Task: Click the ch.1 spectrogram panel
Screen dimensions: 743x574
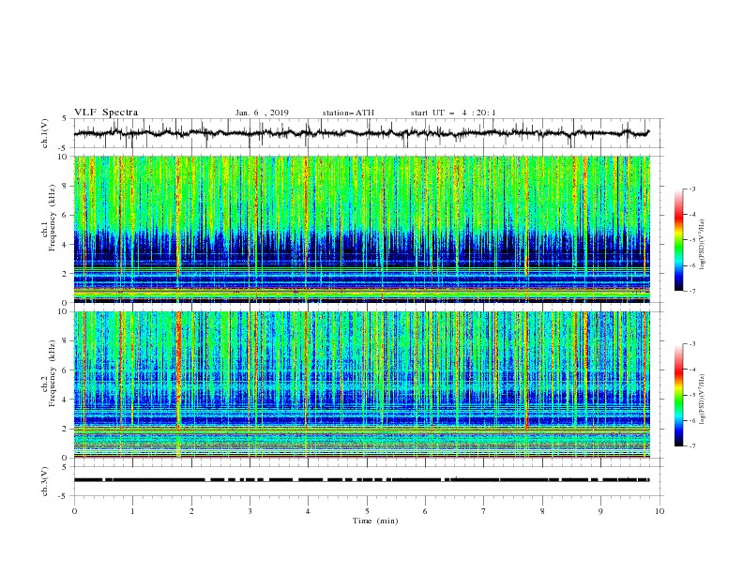Action: point(362,229)
